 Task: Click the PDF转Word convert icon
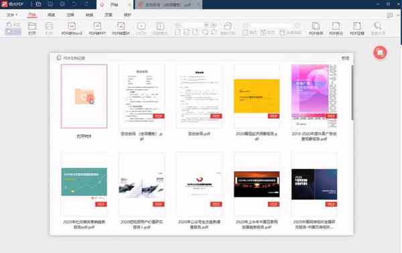[x=72, y=26]
